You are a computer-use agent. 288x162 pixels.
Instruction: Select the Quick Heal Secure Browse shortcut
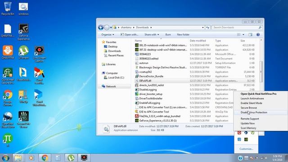click(8, 76)
